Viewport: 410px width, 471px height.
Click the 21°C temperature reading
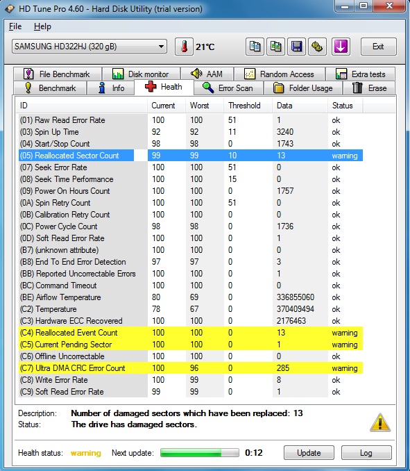point(205,47)
